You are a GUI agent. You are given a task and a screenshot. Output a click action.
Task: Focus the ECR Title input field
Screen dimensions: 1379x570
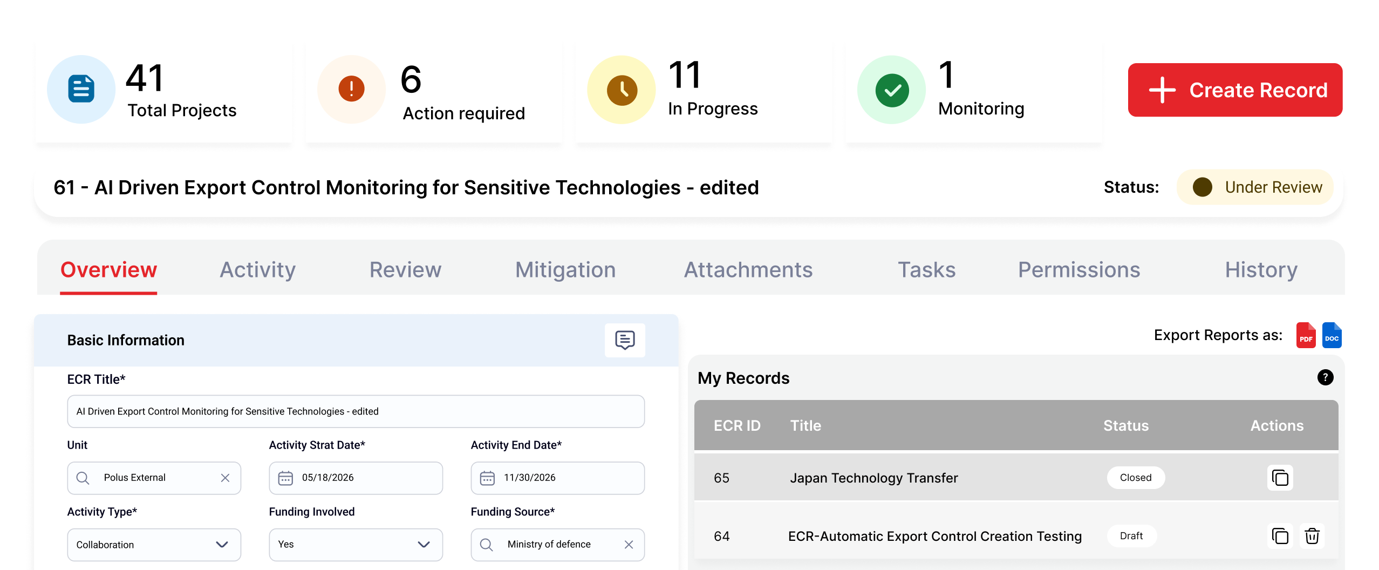point(356,411)
